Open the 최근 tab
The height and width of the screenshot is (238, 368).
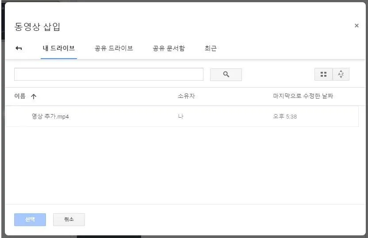coord(211,48)
